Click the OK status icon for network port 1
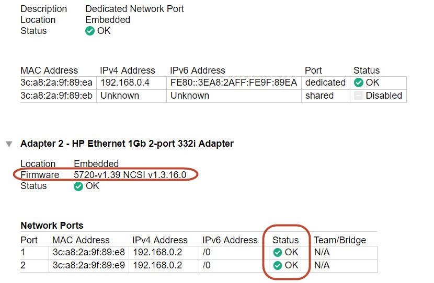434x283 pixels. pyautogui.click(x=278, y=252)
